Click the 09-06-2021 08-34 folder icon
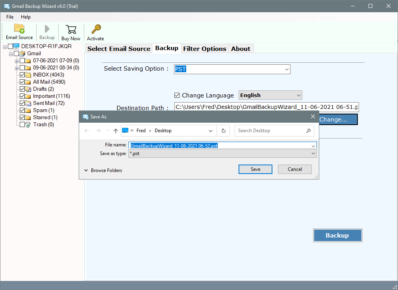The height and width of the screenshot is (290, 398). (x=28, y=68)
